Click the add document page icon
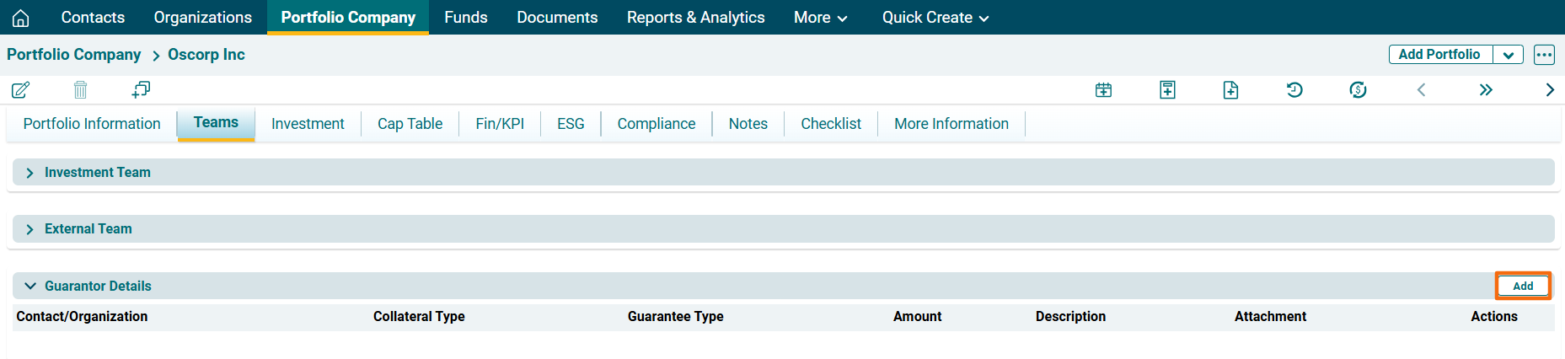The image size is (1565, 359). (1230, 90)
